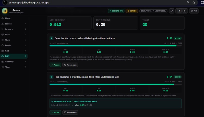Viewport: 204px width, 117px height.
Task: Open the Bible section
Action: (14, 34)
